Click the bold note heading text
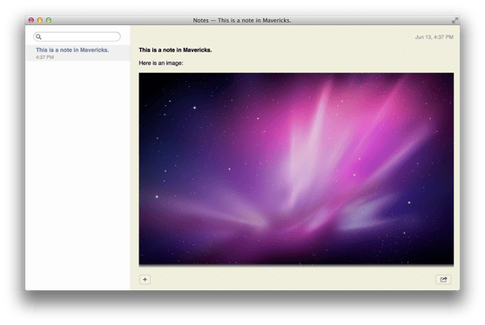This screenshot has height=325, width=485. 175,50
